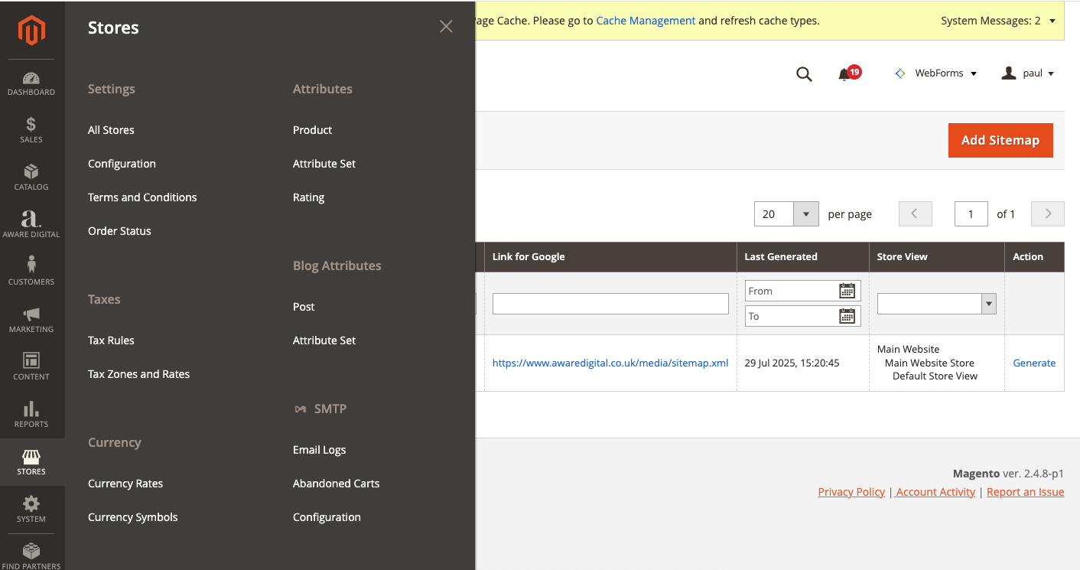
Task: Select All Stores in Stores menu
Action: tap(111, 130)
